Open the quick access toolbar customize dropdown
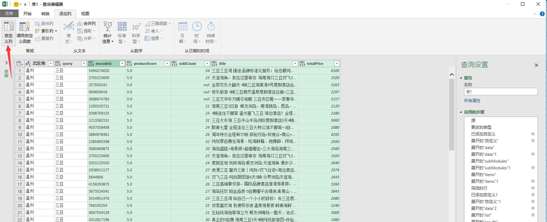This screenshot has height=222, width=547. 25,5
